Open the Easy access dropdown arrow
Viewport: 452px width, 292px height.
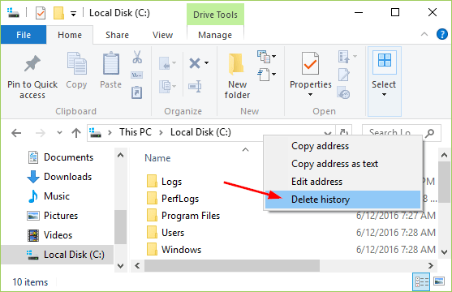point(273,75)
